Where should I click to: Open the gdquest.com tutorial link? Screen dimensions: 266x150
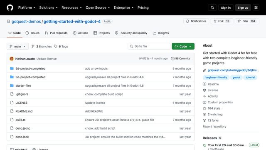[x=233, y=70]
